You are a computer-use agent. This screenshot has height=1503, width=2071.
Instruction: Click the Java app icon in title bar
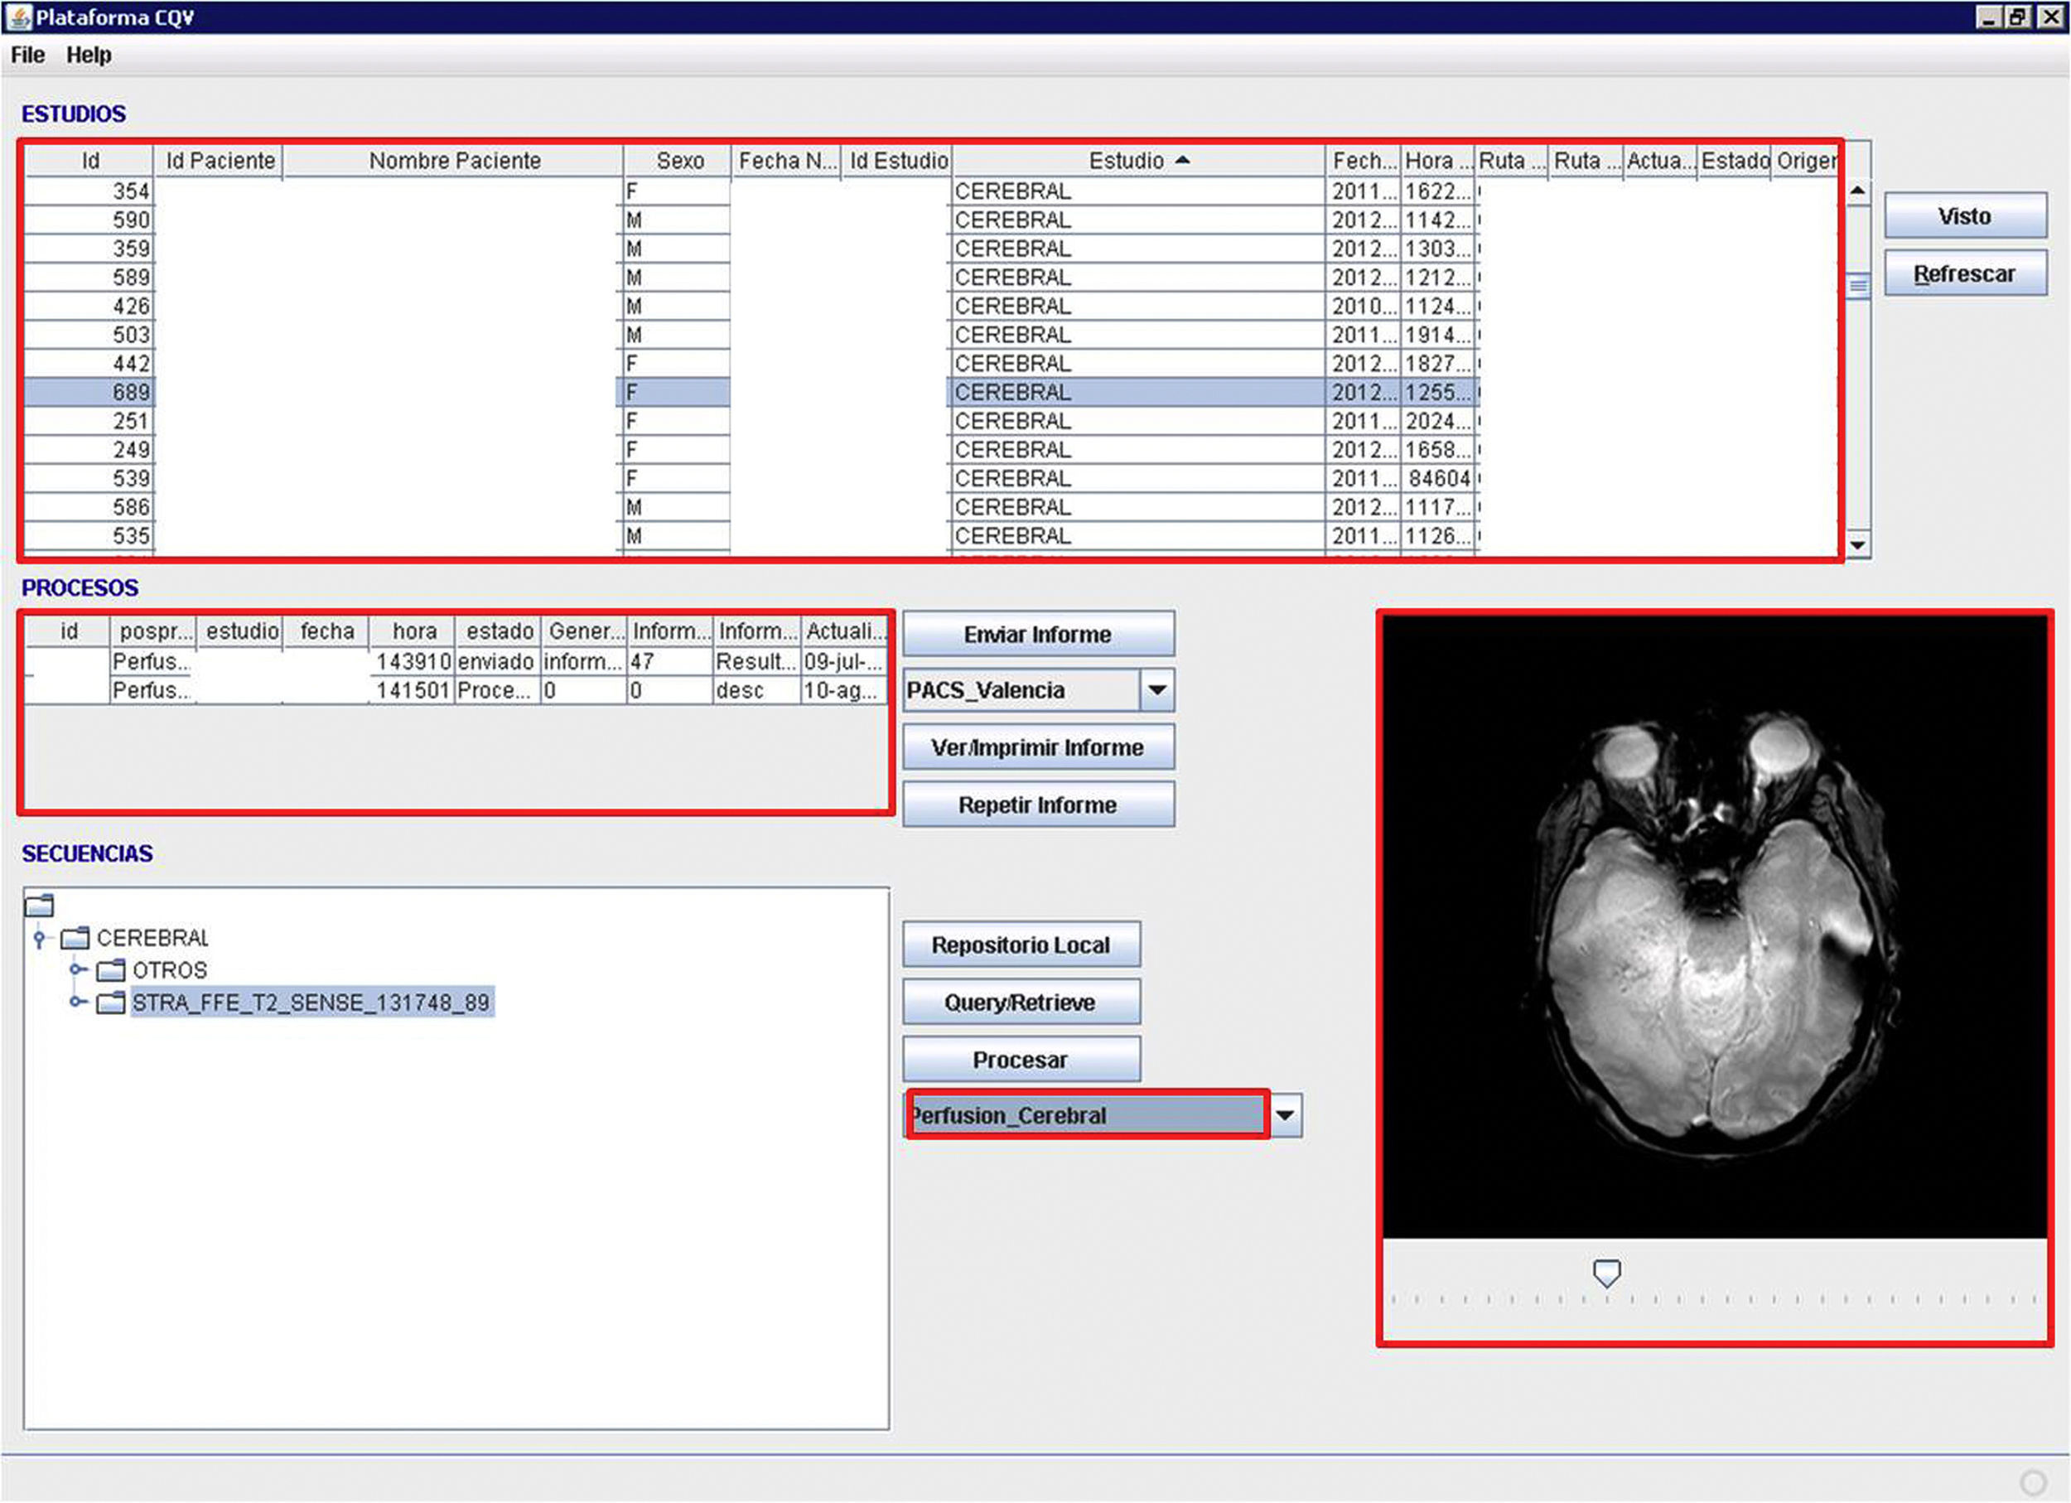click(x=18, y=17)
